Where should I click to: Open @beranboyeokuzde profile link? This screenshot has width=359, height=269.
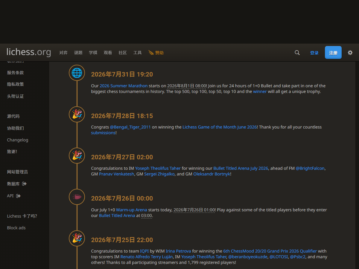(x=248, y=257)
